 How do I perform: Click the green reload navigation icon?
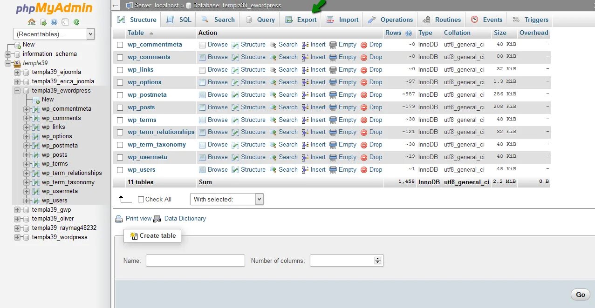tap(76, 22)
